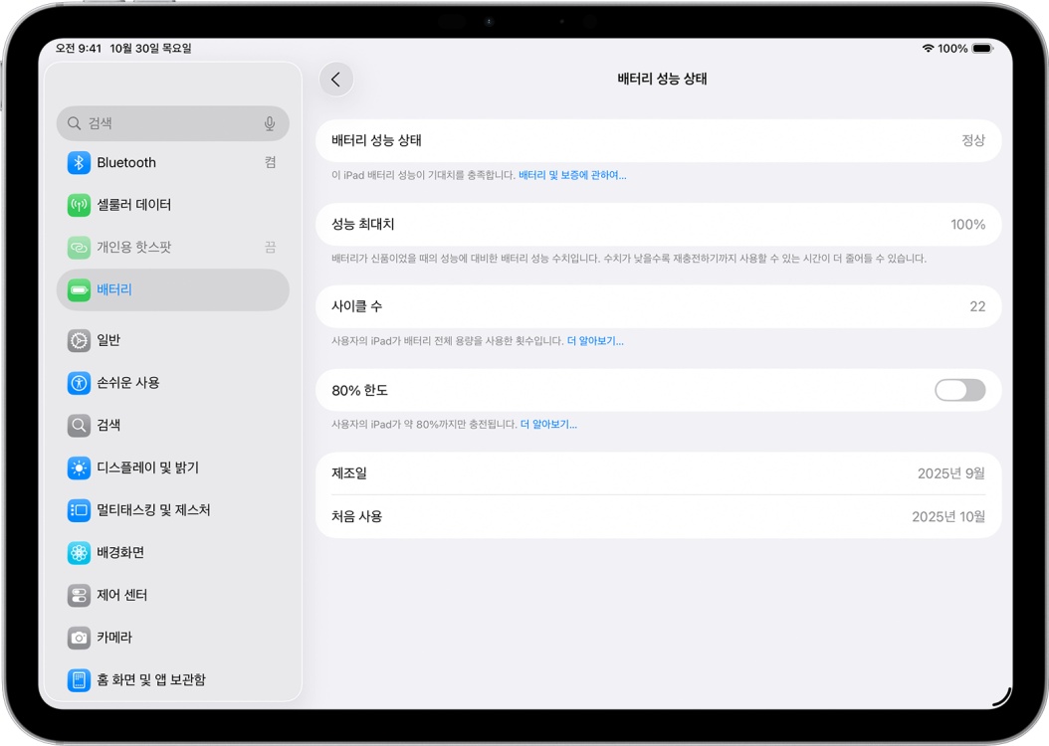Tap the 켬 status beside Bluetooth
1049x746 pixels.
271,162
